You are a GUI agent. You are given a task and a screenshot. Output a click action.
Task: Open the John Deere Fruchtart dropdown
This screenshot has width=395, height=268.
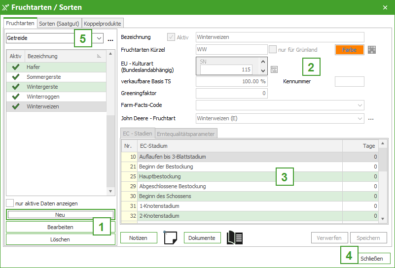[x=359, y=118]
